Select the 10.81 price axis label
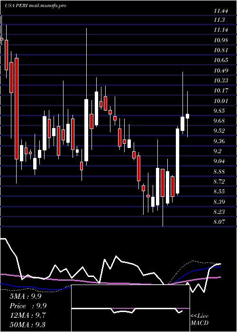 point(221,50)
